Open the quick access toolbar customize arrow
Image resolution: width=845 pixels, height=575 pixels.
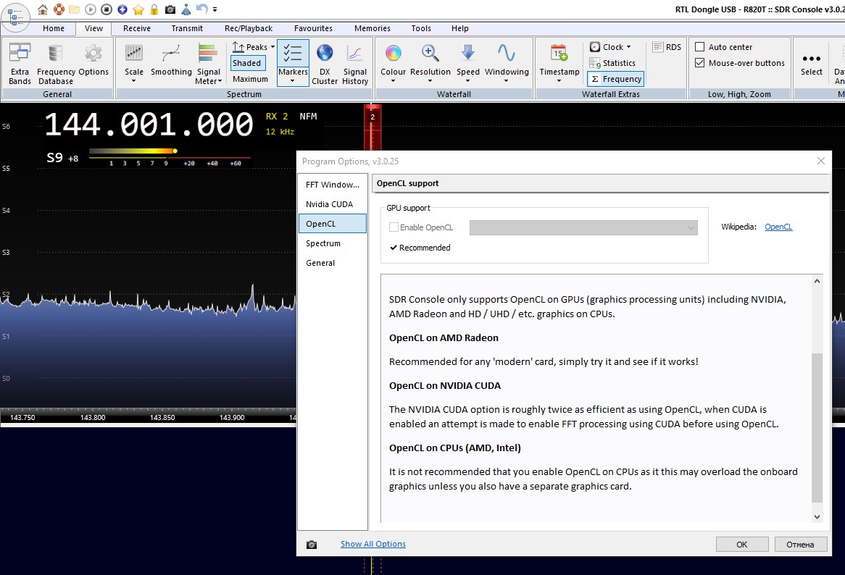click(215, 9)
